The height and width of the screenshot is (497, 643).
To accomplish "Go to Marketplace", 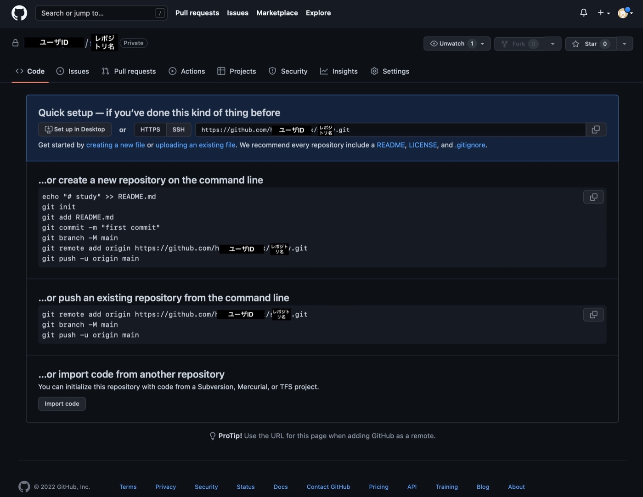I will 277,13.
